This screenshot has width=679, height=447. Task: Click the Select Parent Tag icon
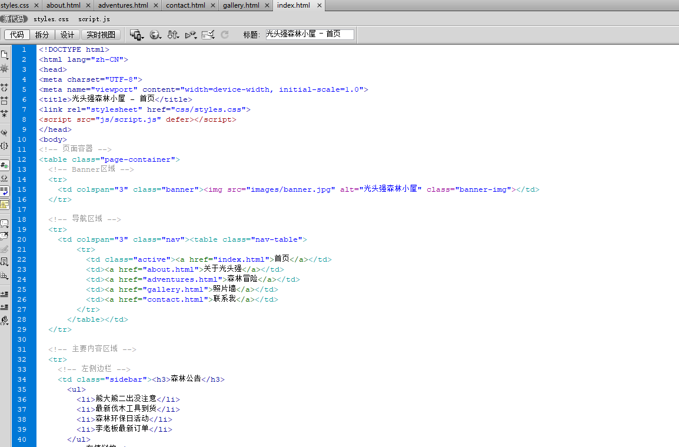4,133
